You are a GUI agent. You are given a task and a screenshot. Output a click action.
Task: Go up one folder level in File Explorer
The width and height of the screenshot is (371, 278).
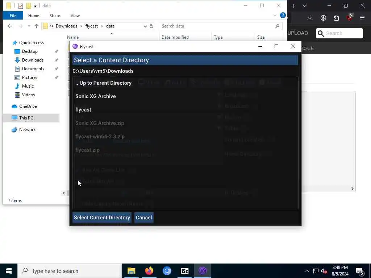[x=37, y=26]
